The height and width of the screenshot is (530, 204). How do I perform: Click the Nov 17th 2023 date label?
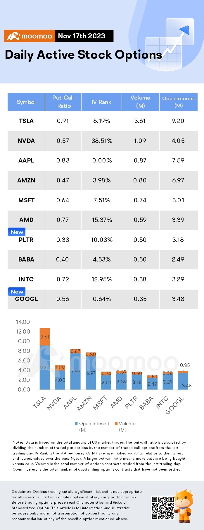coord(82,36)
